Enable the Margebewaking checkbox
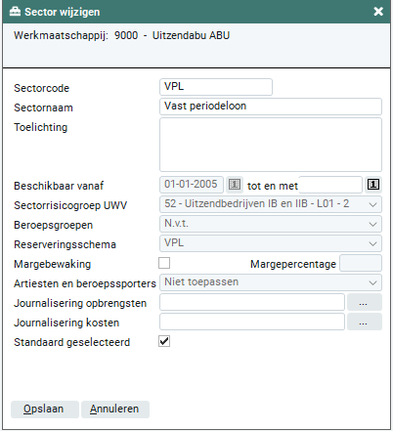 [164, 263]
